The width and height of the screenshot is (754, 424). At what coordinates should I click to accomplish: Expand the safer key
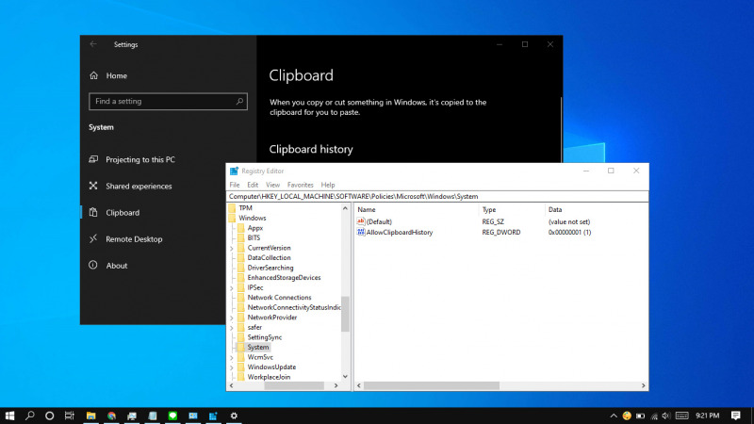tap(232, 328)
